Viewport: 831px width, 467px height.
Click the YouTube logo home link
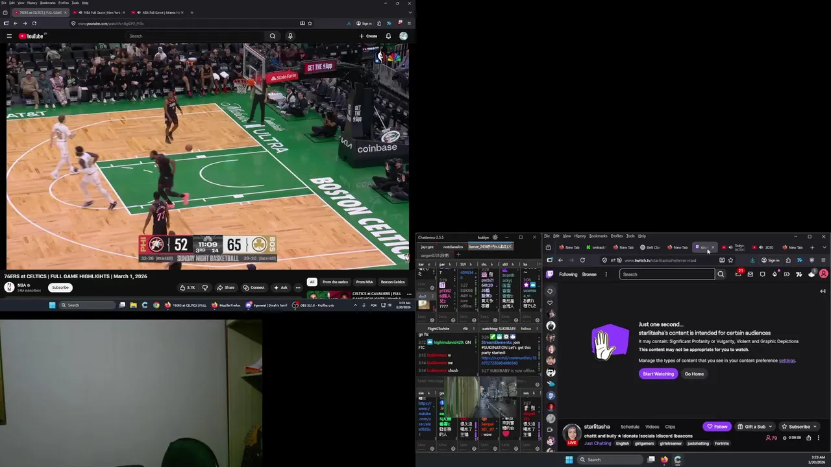pyautogui.click(x=31, y=36)
